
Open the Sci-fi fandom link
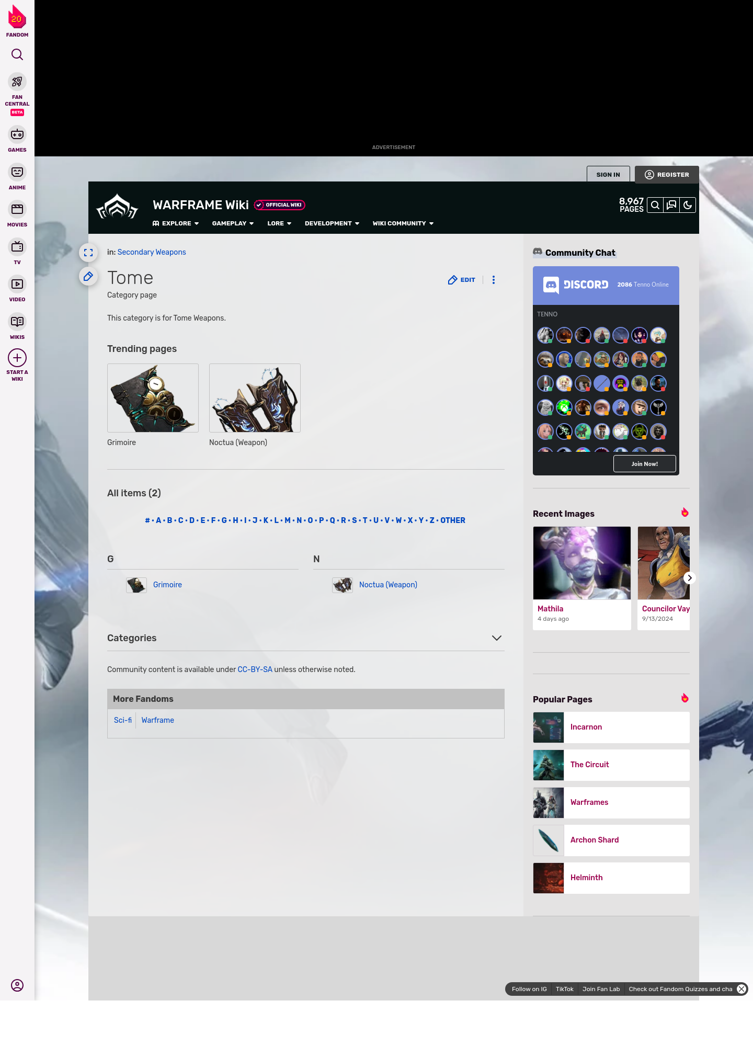pyautogui.click(x=123, y=720)
